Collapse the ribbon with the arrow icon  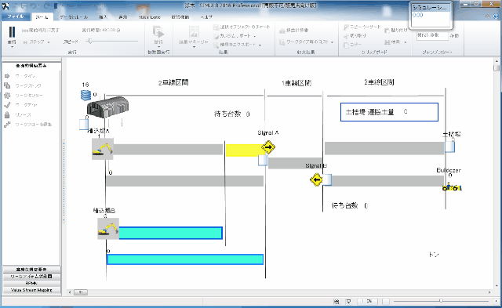(488, 16)
